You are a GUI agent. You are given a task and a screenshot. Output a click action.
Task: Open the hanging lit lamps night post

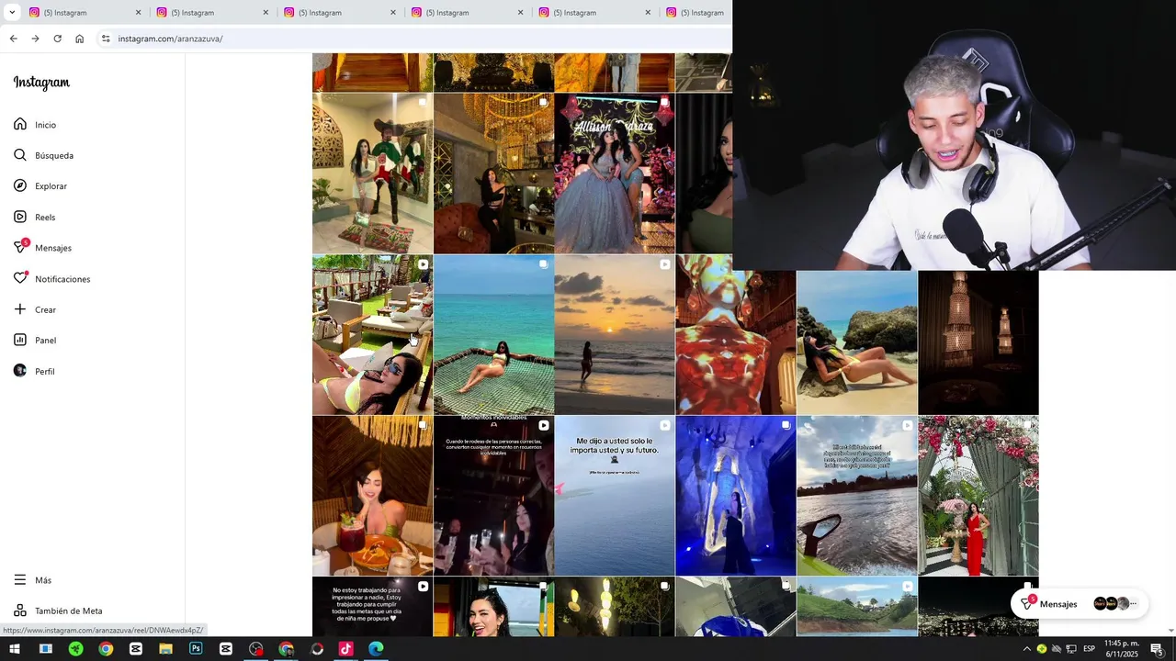[615, 607]
